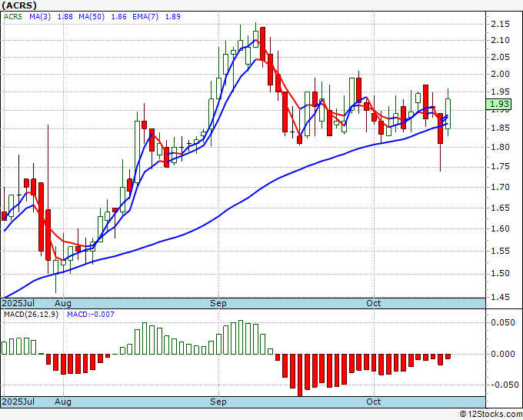The height and width of the screenshot is (420, 523).
Task: Select the green ACRS legend label
Action: click(x=13, y=17)
